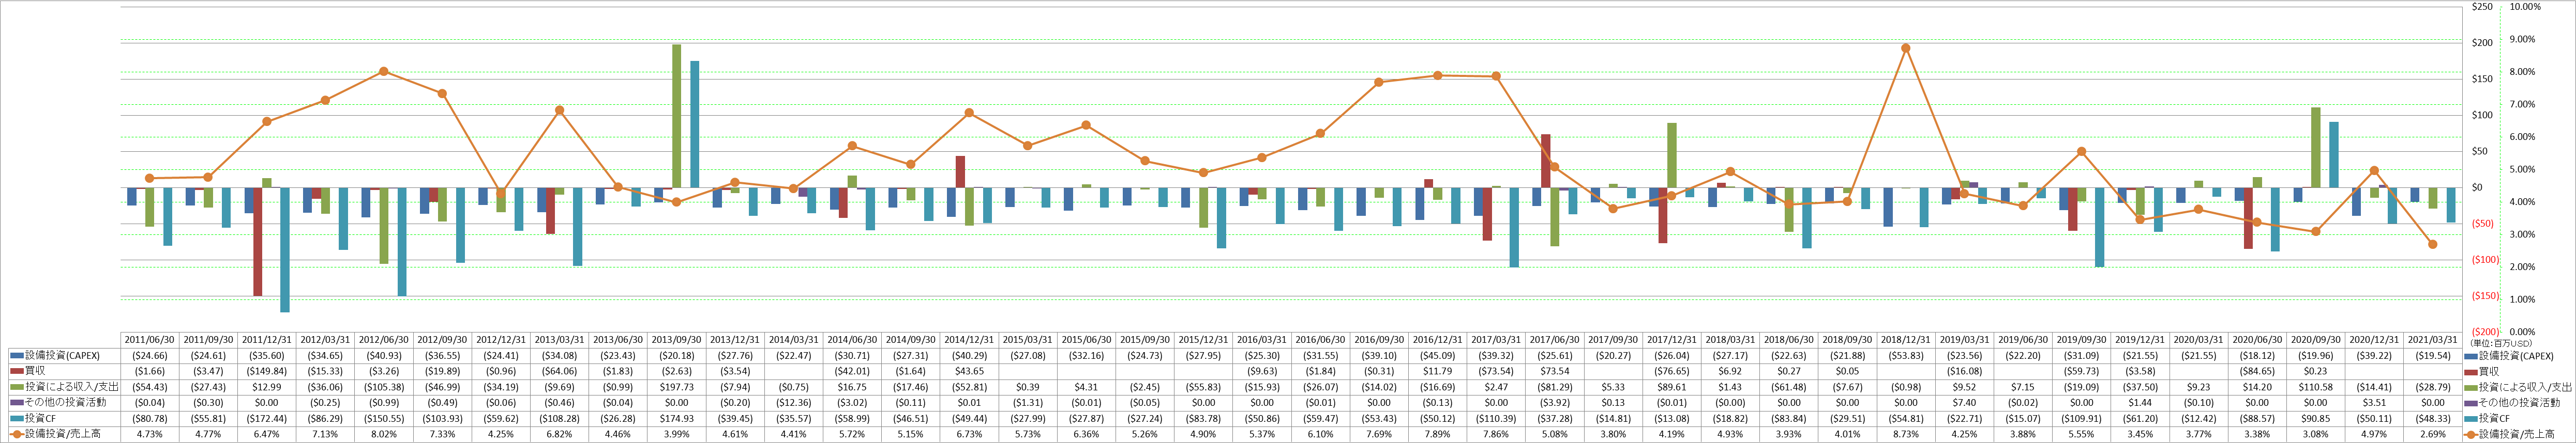Click blue CAPEX color swatch in right legend

pyautogui.click(x=2471, y=355)
